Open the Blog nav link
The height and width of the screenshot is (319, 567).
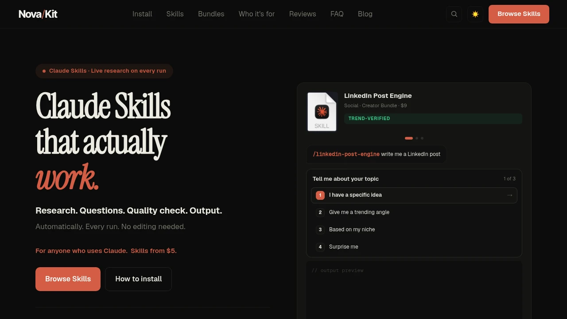click(x=365, y=14)
